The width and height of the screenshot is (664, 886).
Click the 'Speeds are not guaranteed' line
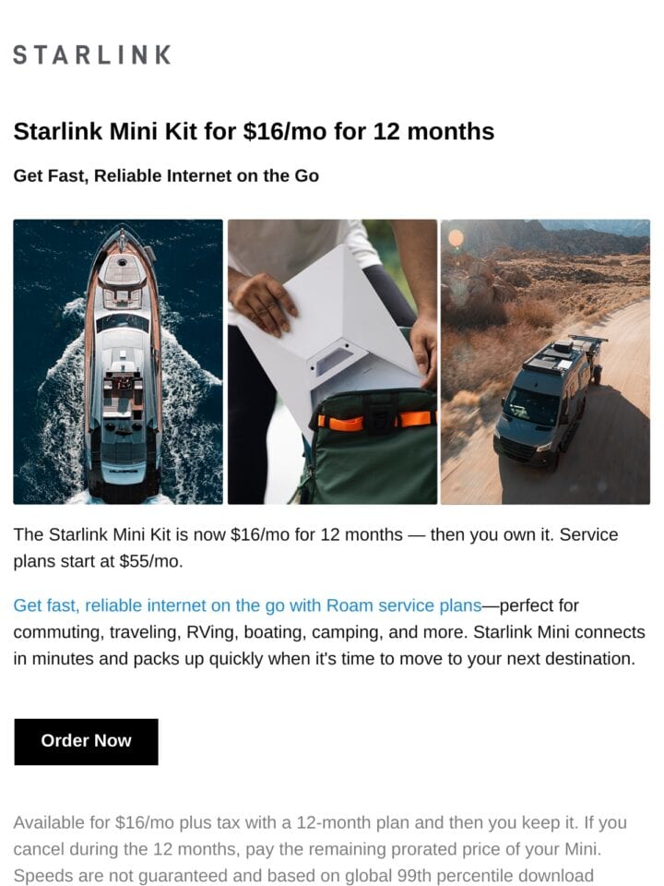click(303, 875)
